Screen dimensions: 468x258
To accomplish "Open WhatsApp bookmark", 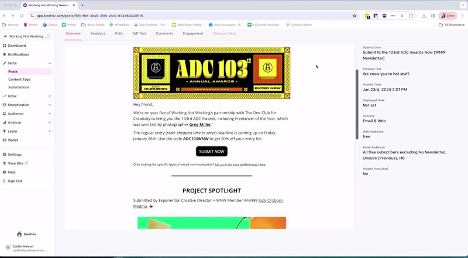I will click(119, 25).
